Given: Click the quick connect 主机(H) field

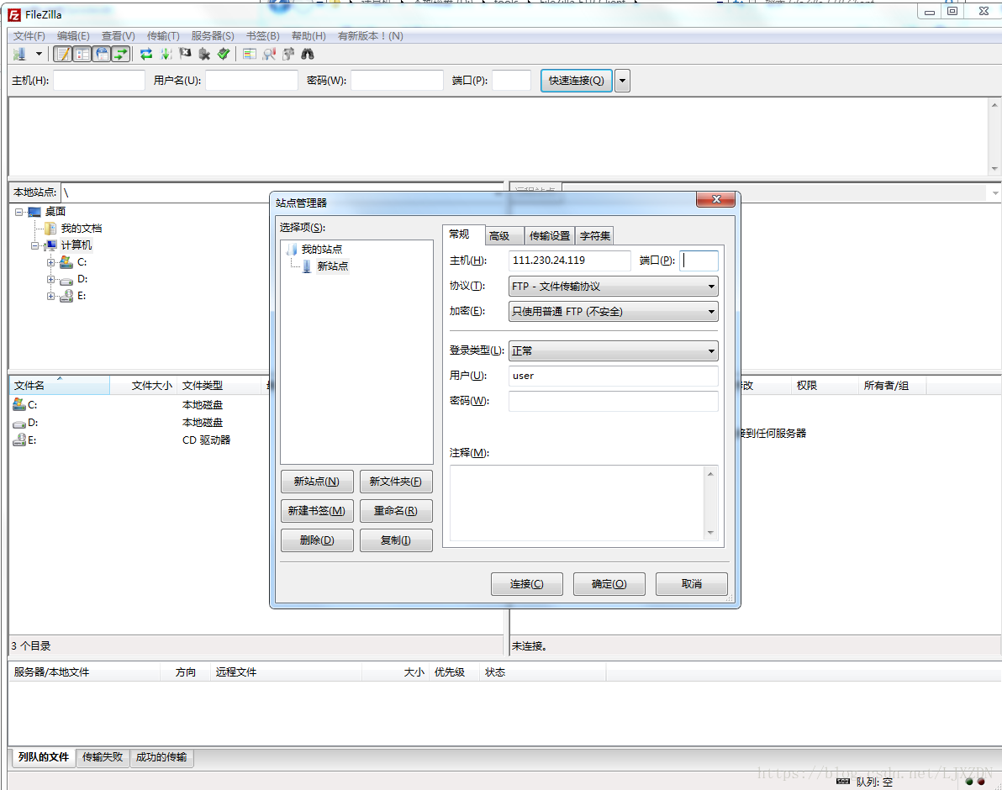Looking at the screenshot, I should coord(99,81).
